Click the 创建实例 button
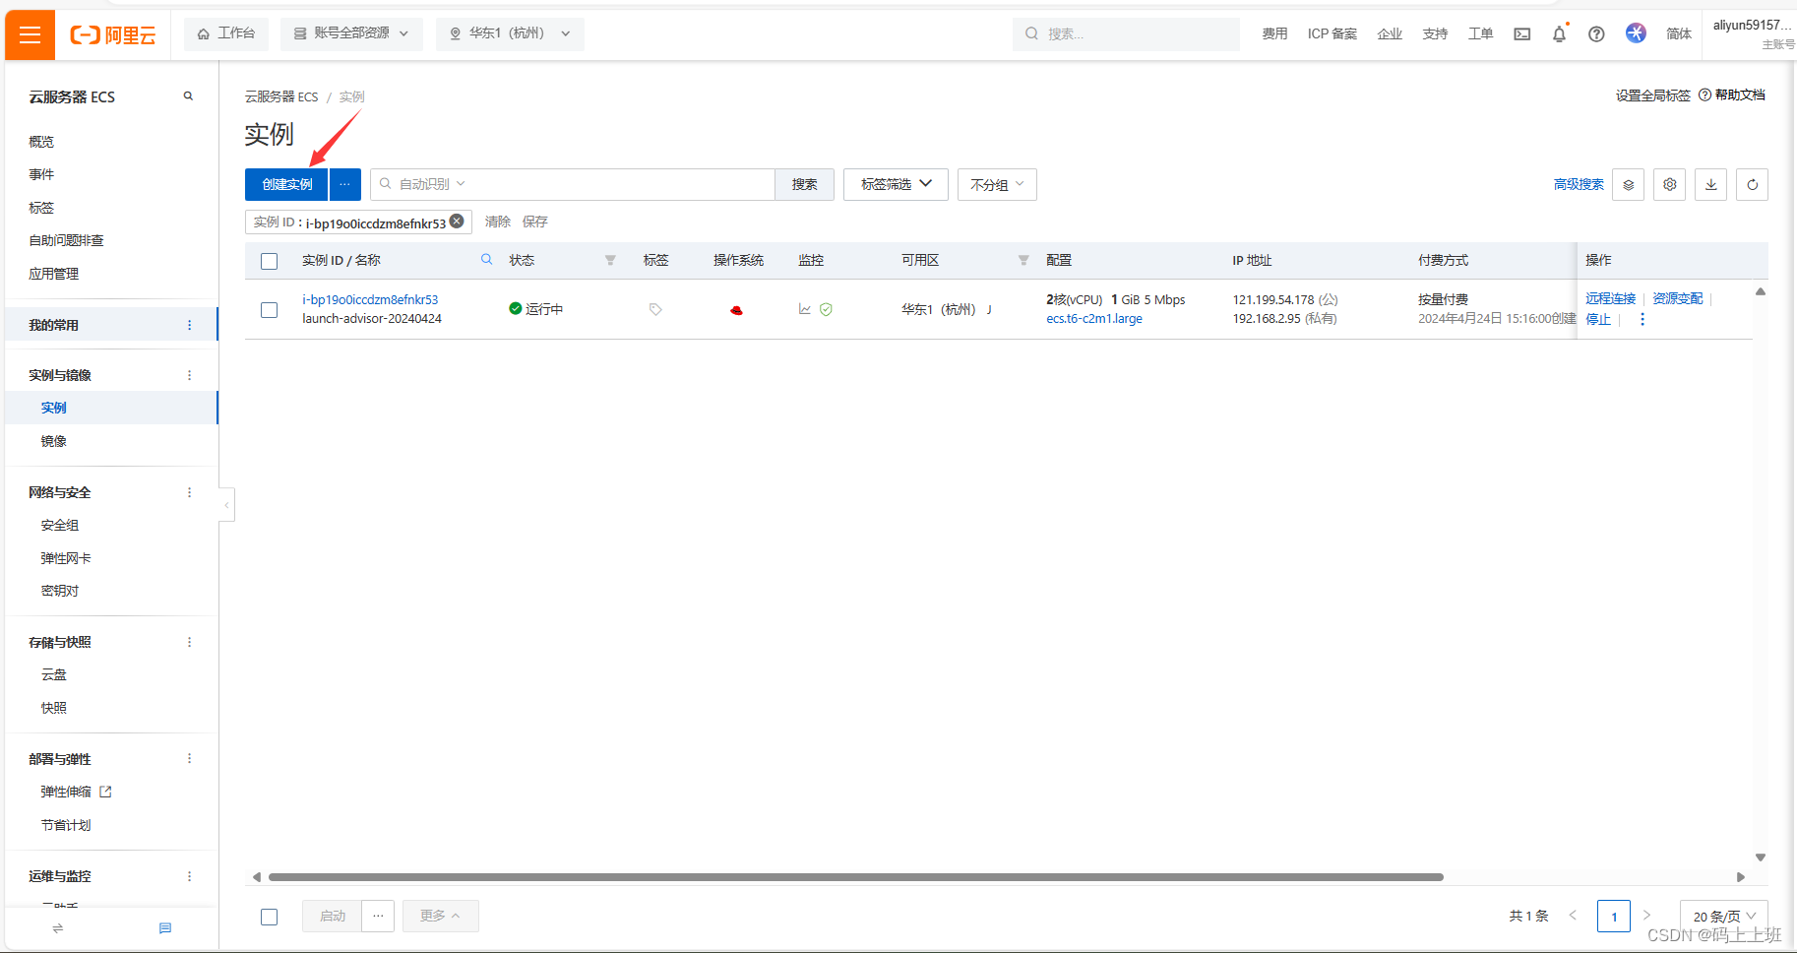Viewport: 1797px width, 953px height. tap(286, 185)
